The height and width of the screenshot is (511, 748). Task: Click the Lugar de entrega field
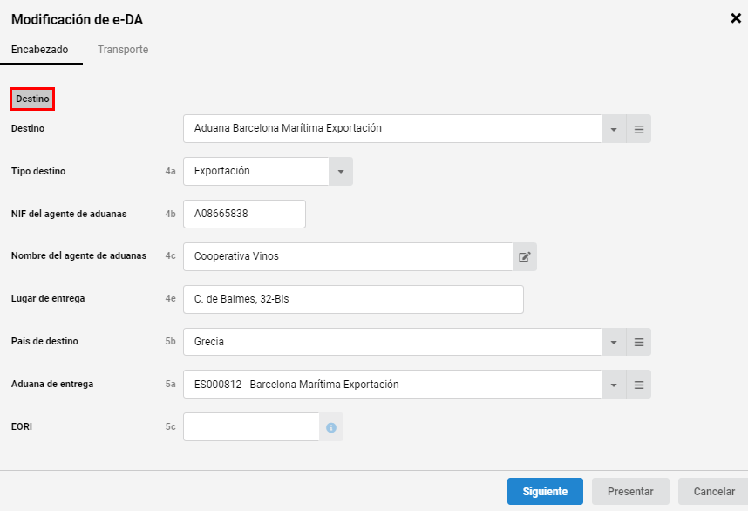353,299
